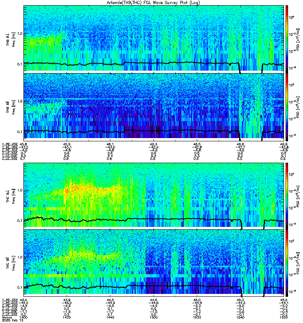Select the THB B-perpendicular freq [Hz] axis label
Viewport: 303px width, 323px height.
pos(14,39)
